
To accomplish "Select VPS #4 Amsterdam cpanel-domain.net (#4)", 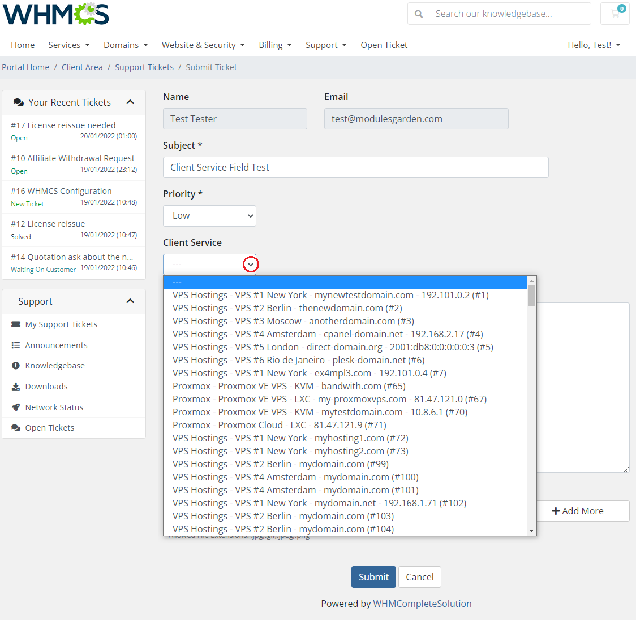I will click(x=345, y=334).
